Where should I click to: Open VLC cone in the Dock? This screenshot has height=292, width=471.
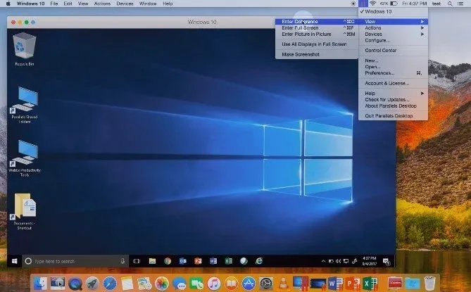[x=283, y=283]
